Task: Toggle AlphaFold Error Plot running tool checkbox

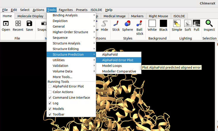Action: (50, 86)
